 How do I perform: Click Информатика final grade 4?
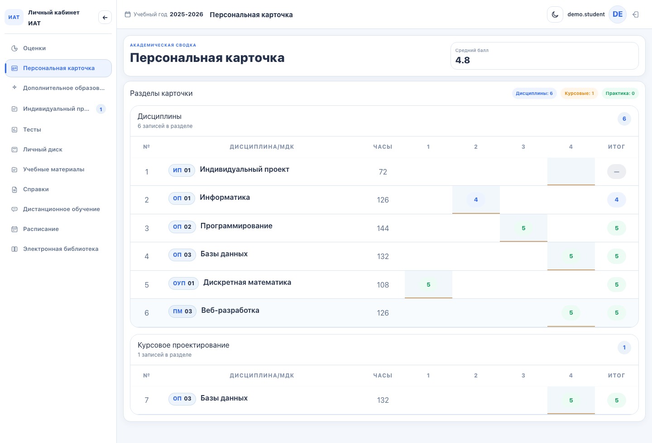617,200
